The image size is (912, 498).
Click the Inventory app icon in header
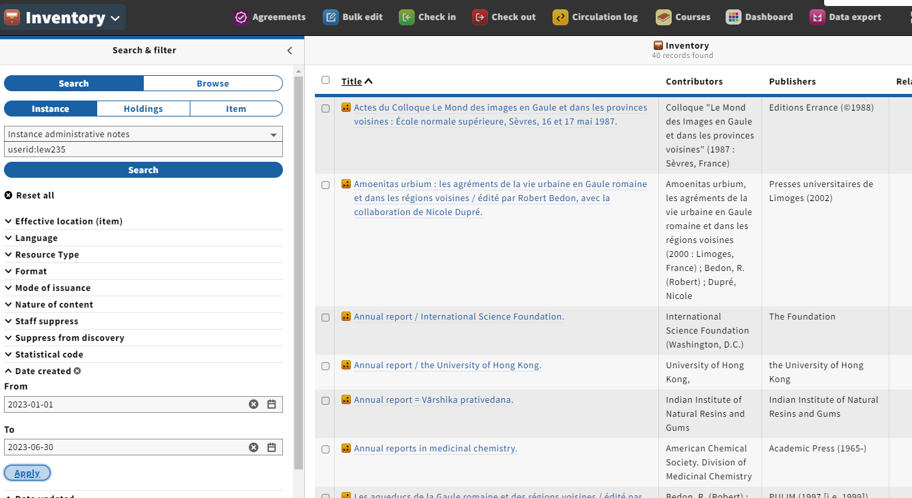pos(12,17)
